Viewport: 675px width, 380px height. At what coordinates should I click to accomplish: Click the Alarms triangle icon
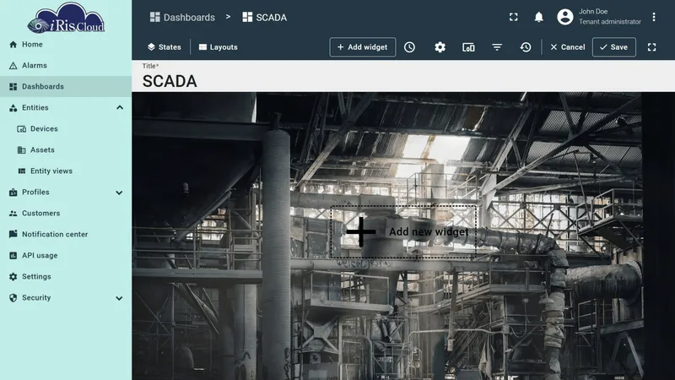(x=13, y=66)
